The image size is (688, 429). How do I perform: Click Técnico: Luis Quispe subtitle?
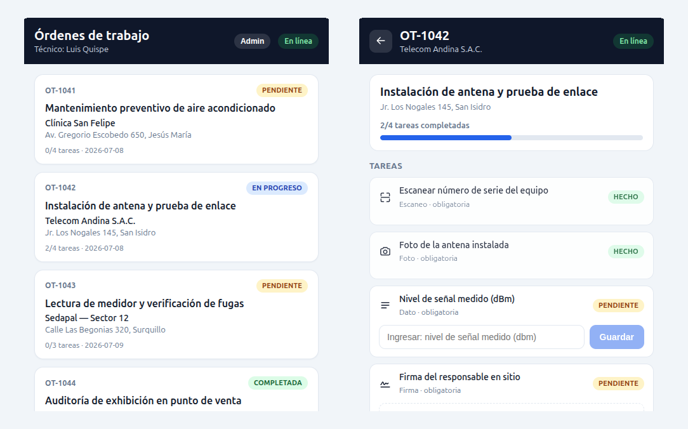[72, 49]
